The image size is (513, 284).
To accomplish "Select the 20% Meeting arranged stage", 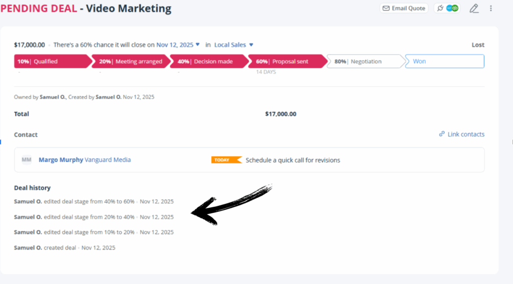I will [x=130, y=62].
